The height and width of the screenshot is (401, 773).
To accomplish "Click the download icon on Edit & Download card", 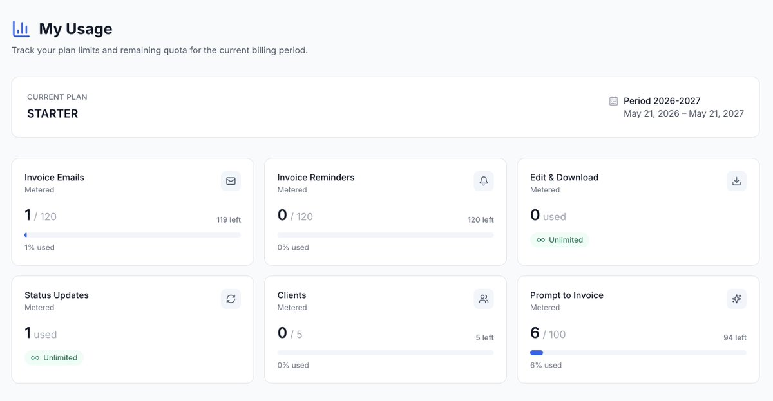I will coord(736,181).
